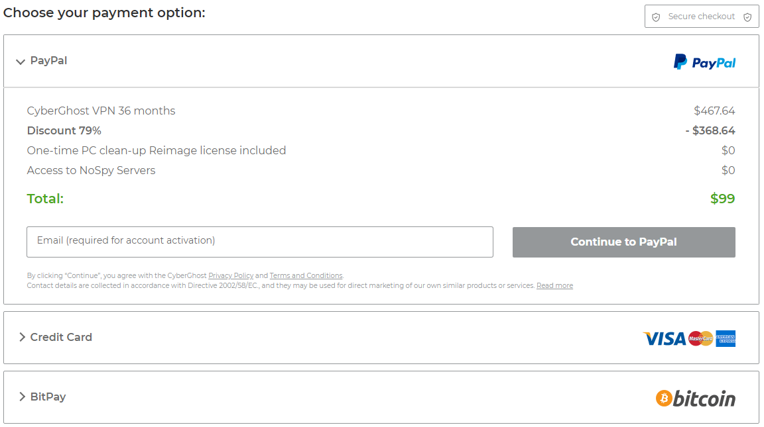Focus the Email account activation field
Viewport: 764px width, 427px height.
coord(260,242)
